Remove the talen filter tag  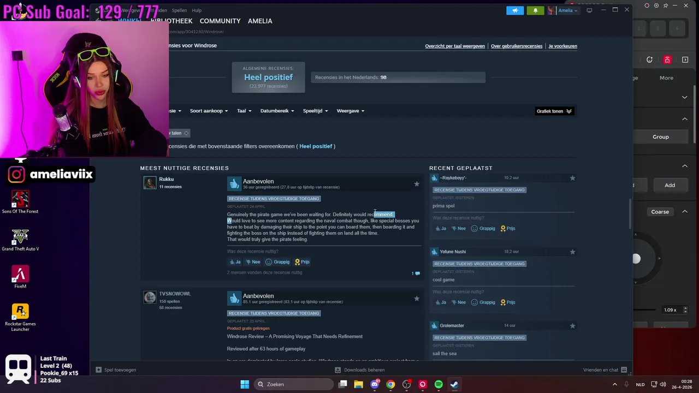pyautogui.click(x=186, y=133)
